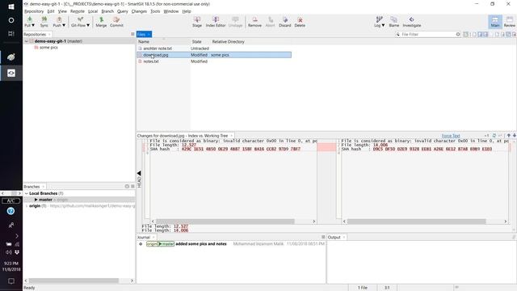Click the Blame toolbar icon

(393, 22)
